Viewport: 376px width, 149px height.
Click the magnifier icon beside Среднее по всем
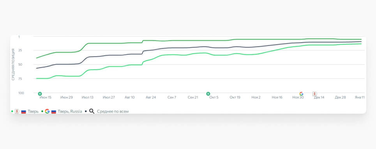pyautogui.click(x=92, y=111)
